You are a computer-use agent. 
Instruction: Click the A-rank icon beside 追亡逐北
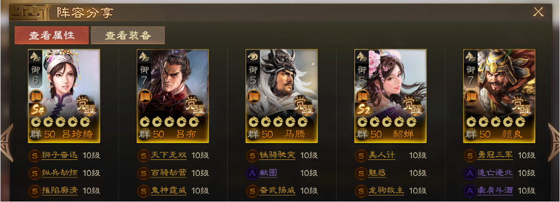point(470,173)
